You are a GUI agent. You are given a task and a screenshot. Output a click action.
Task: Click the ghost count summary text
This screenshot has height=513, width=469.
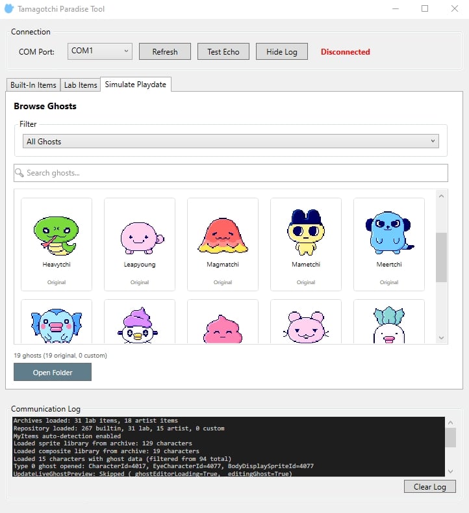[x=60, y=355]
